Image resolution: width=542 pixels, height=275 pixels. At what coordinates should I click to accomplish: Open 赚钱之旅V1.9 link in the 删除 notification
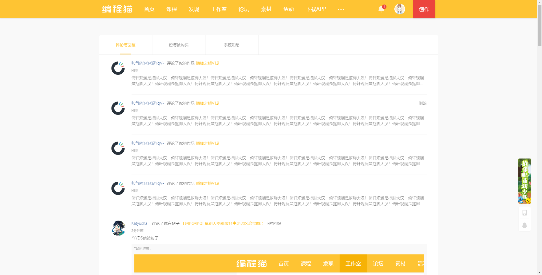(207, 103)
